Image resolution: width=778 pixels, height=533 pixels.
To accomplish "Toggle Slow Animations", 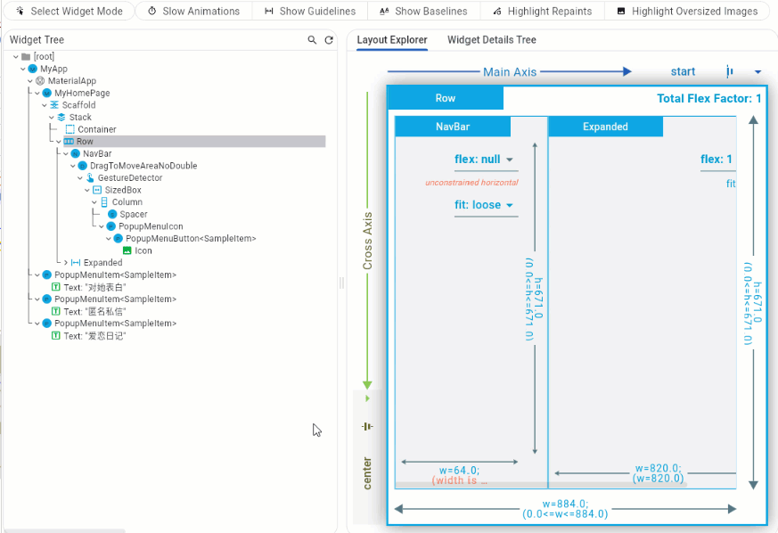I will (x=193, y=11).
